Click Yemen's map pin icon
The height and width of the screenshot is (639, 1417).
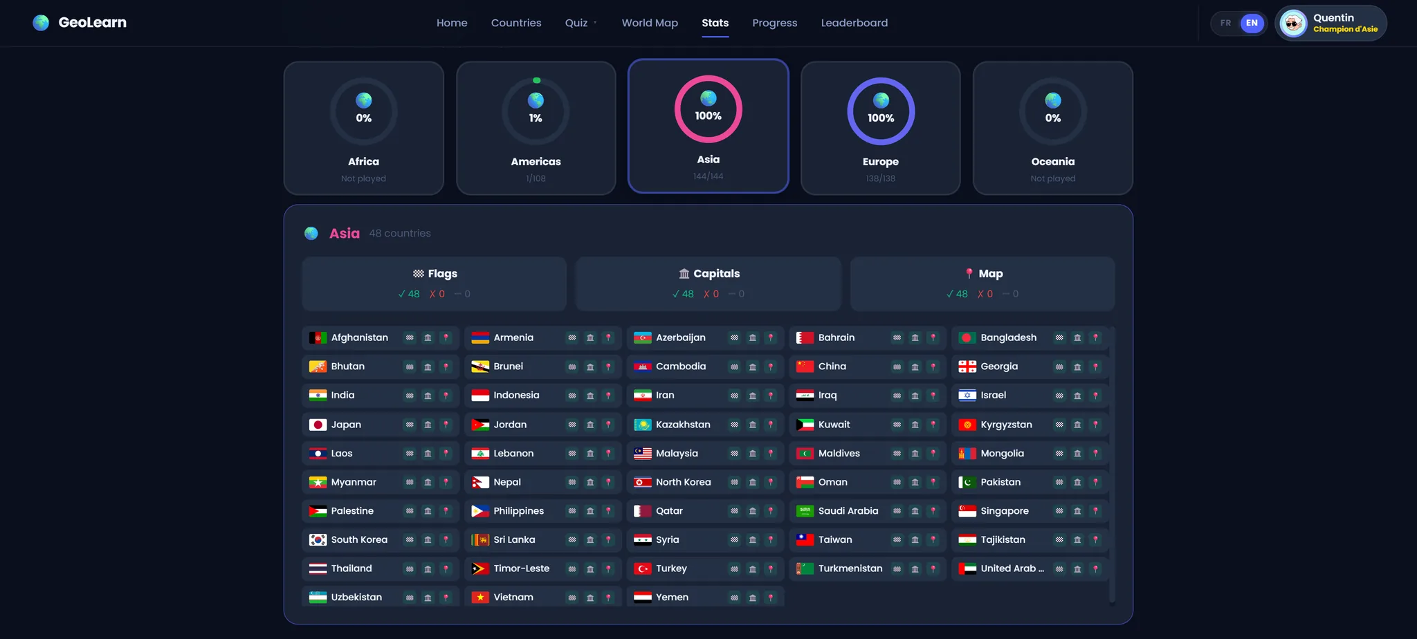click(x=771, y=598)
